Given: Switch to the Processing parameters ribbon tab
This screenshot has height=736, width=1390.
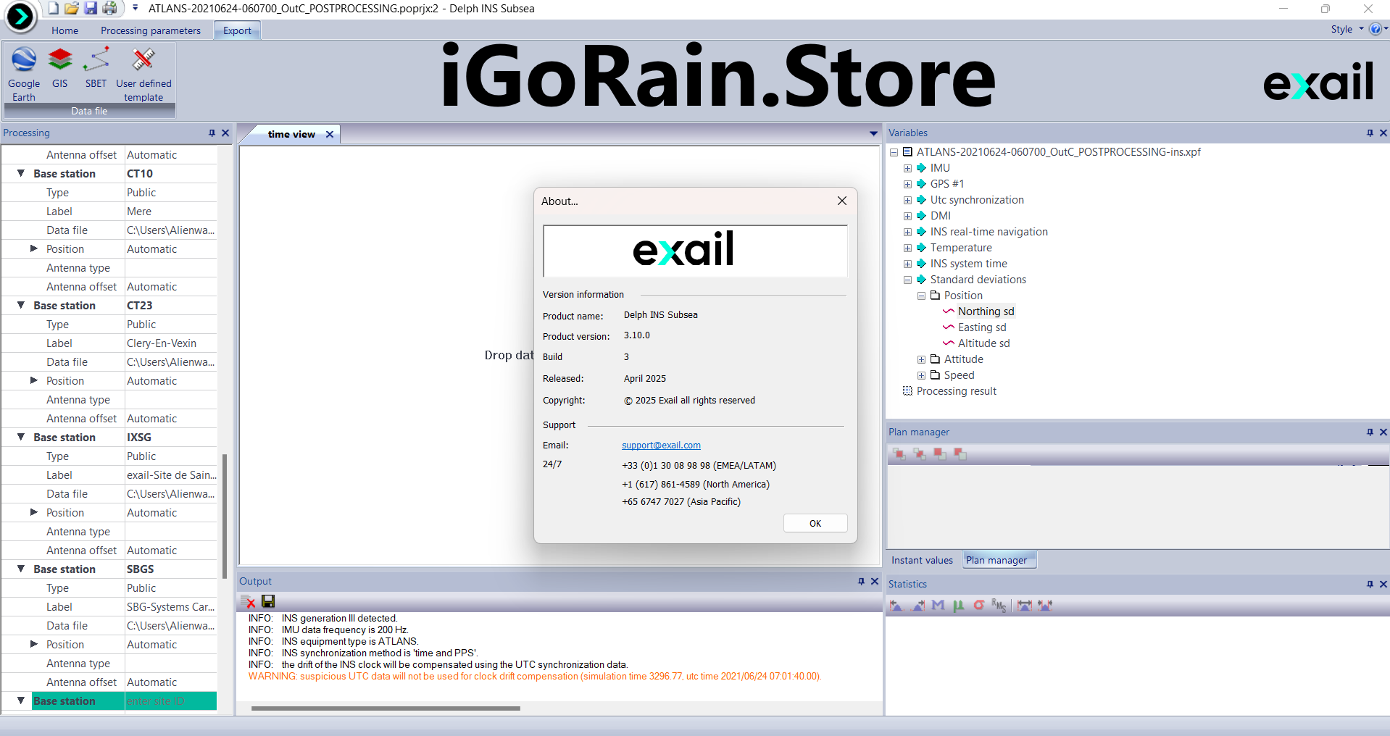Looking at the screenshot, I should click(150, 30).
